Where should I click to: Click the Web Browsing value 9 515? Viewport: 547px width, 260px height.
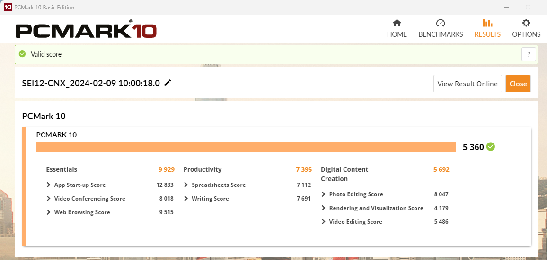[167, 212]
